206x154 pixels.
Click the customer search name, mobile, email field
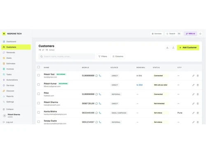(x=67, y=56)
